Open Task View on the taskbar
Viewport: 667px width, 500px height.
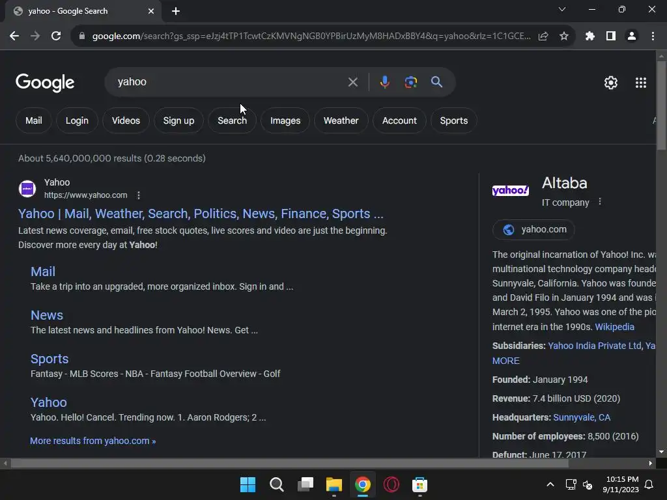click(305, 484)
